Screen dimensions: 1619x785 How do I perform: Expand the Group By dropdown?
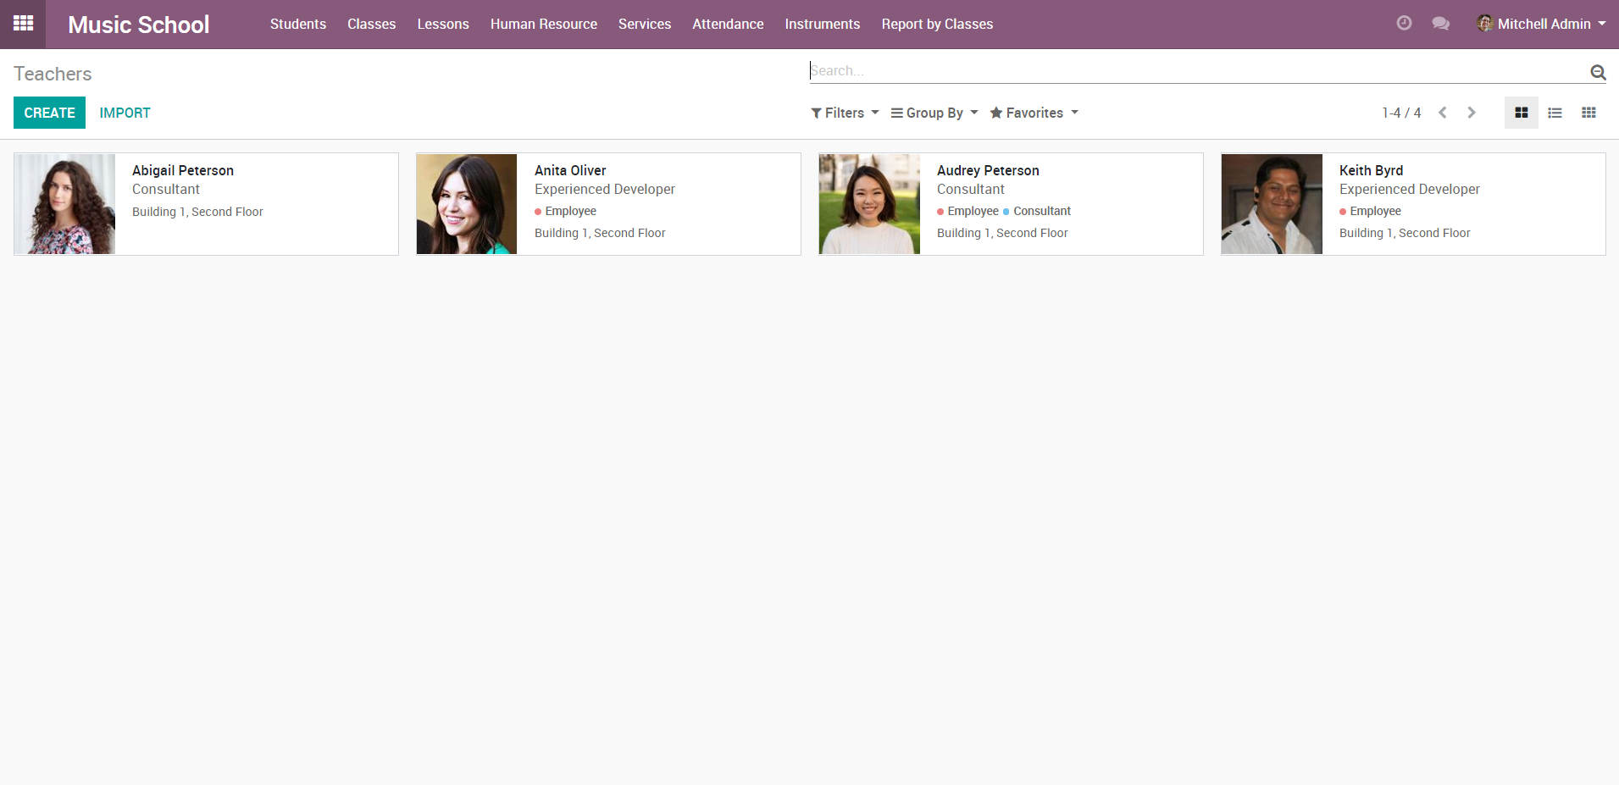[934, 113]
